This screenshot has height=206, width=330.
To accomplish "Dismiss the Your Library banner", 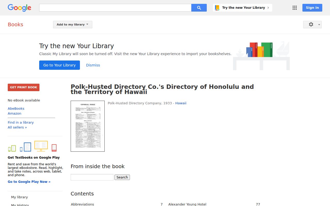I will click(x=93, y=65).
